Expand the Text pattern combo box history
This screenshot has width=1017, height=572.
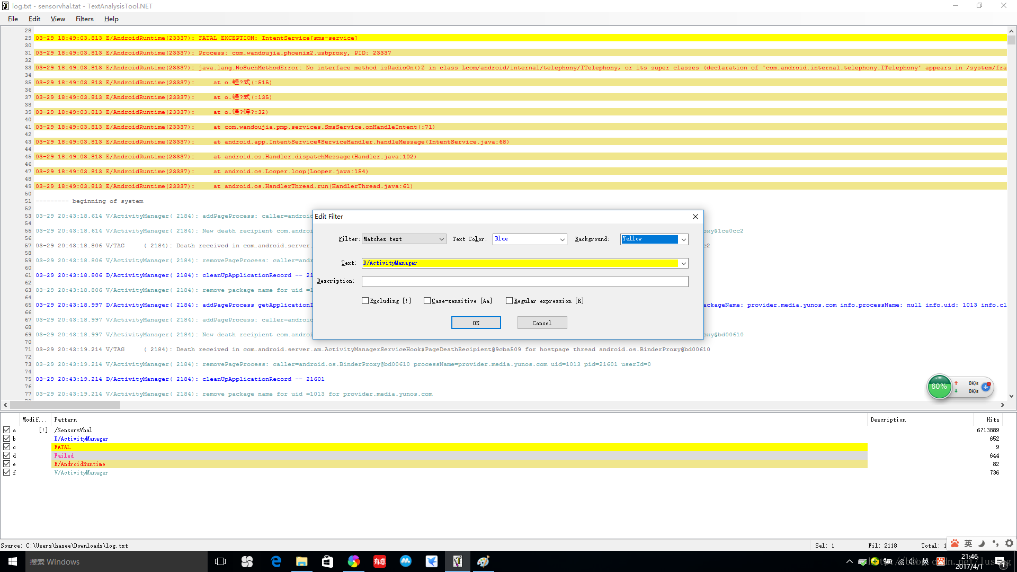click(683, 263)
